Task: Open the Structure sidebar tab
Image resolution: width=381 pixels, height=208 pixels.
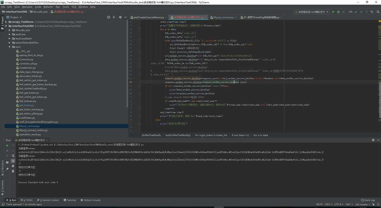Action: (2, 168)
